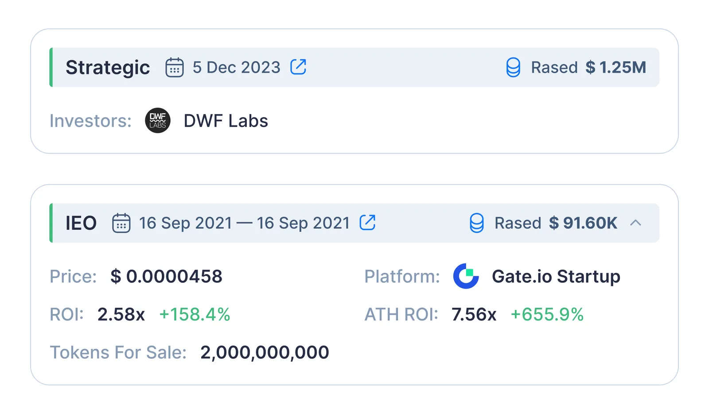Viewport: 709px width, 414px height.
Task: Click the Tokens For Sale: label
Action: point(118,352)
